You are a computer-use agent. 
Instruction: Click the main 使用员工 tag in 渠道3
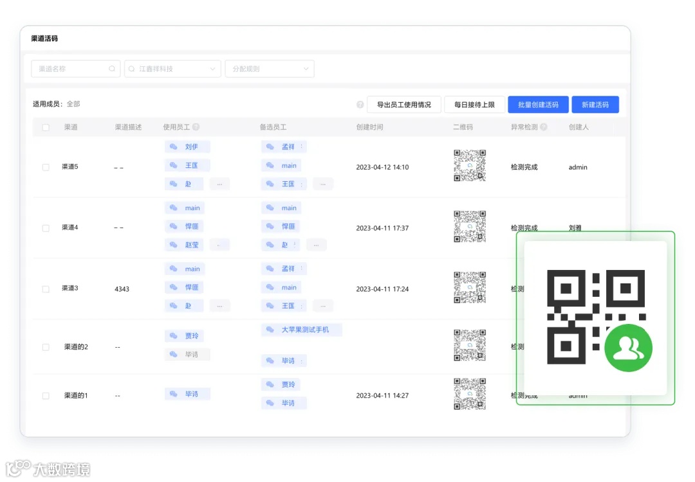(x=185, y=269)
